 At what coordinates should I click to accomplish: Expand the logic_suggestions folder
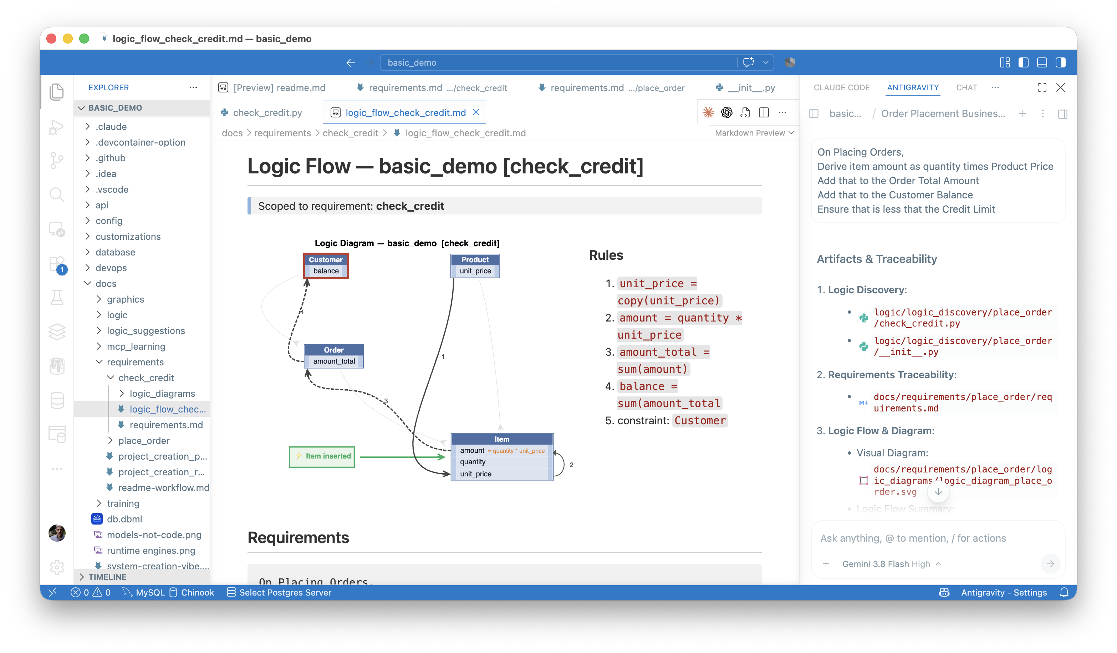[x=142, y=330]
